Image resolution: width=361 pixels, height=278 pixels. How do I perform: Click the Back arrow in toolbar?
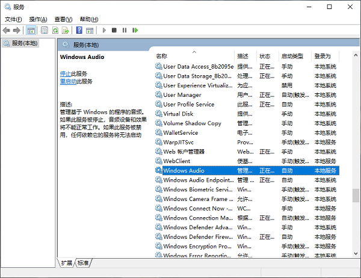pos(7,30)
